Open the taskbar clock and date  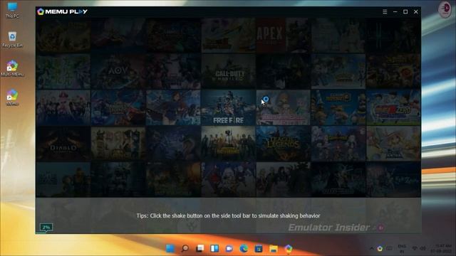[x=441, y=248]
